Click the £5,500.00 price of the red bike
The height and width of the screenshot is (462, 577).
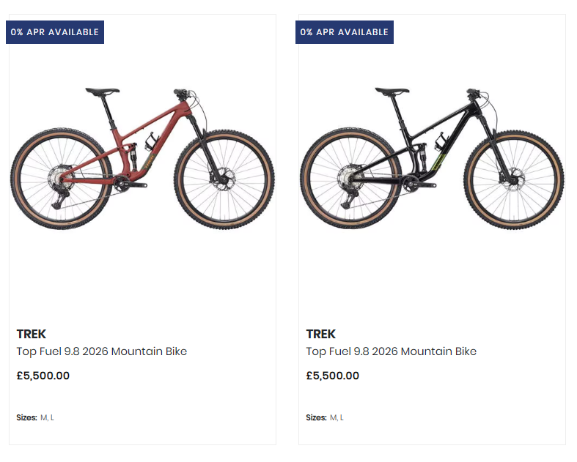tap(43, 376)
